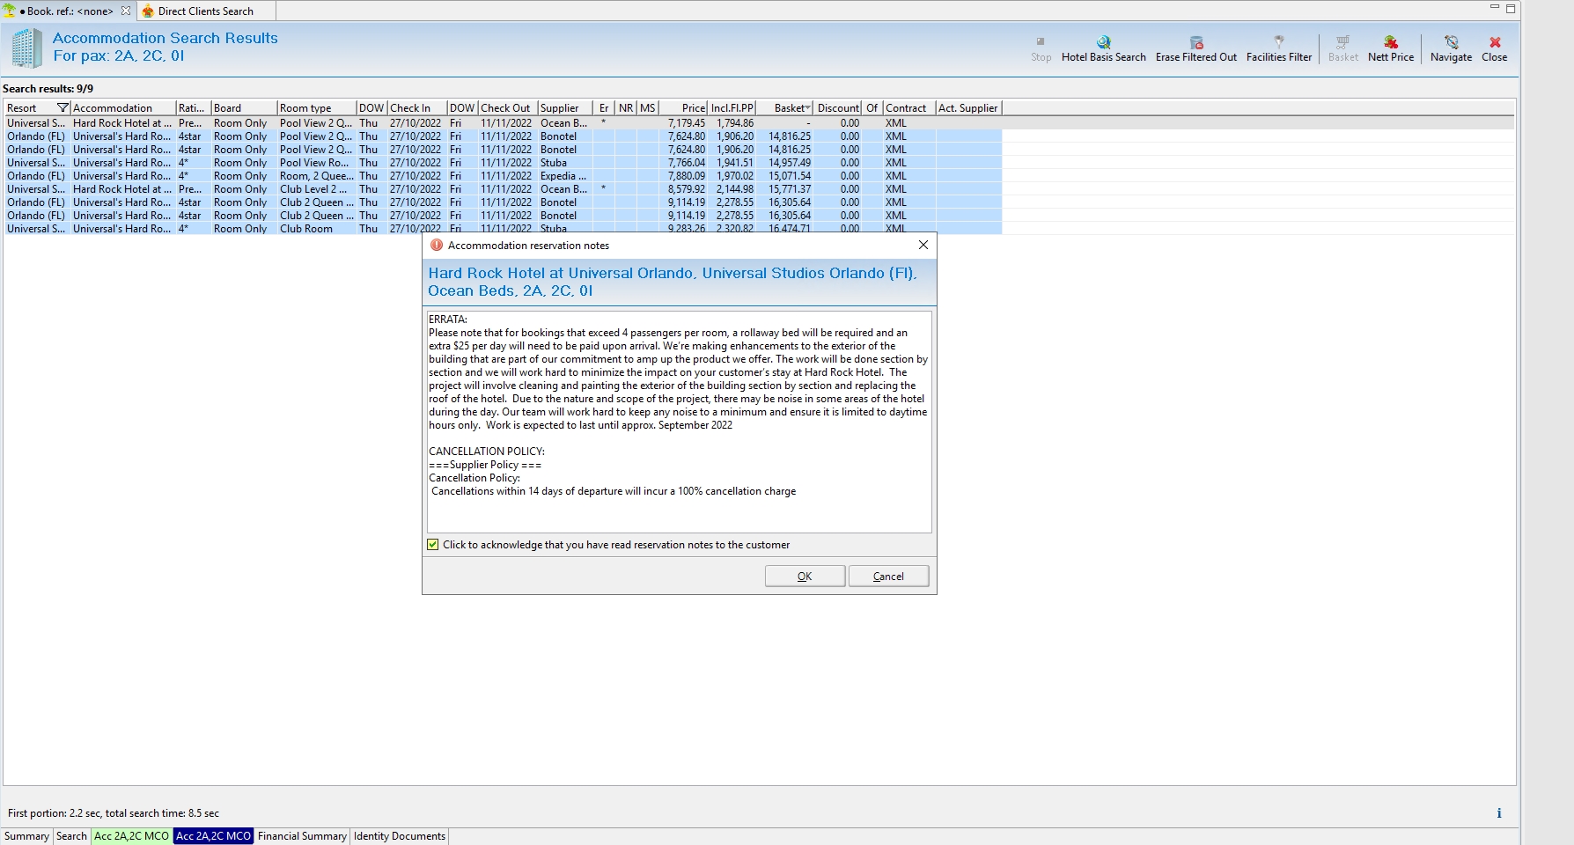The width and height of the screenshot is (1574, 845).
Task: Click the Rating column header
Action: 193,108
